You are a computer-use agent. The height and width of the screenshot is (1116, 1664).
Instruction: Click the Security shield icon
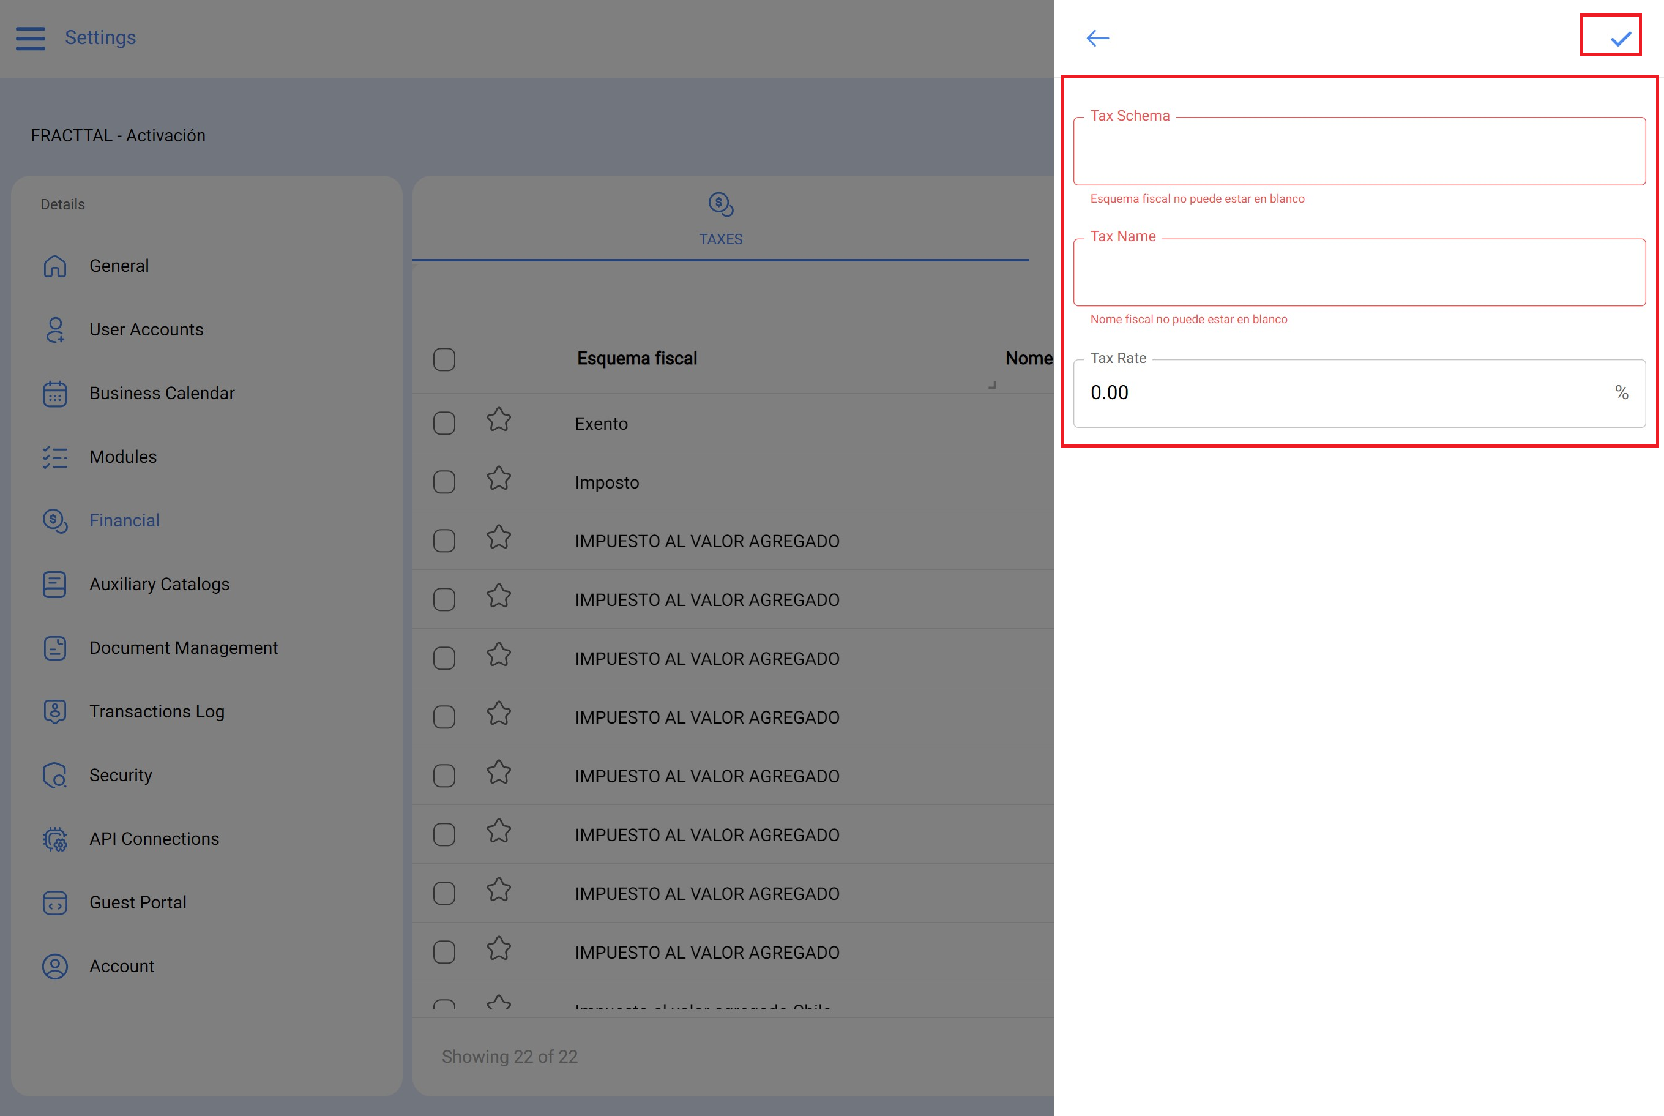click(x=54, y=775)
